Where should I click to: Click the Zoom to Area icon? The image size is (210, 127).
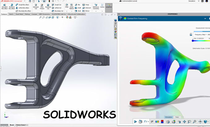(44, 17)
